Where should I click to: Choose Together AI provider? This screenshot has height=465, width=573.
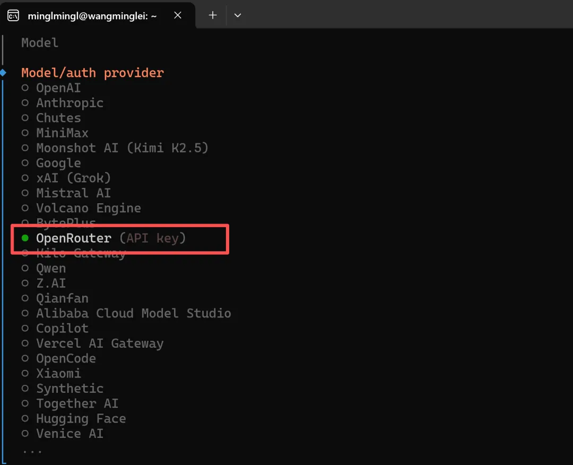[70, 403]
